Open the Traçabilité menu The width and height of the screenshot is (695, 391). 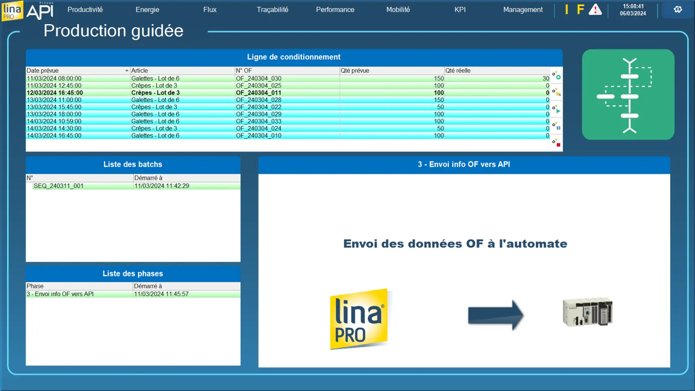(x=272, y=9)
